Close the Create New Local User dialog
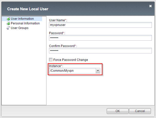The width and height of the screenshot is (156, 118). click(x=150, y=6)
